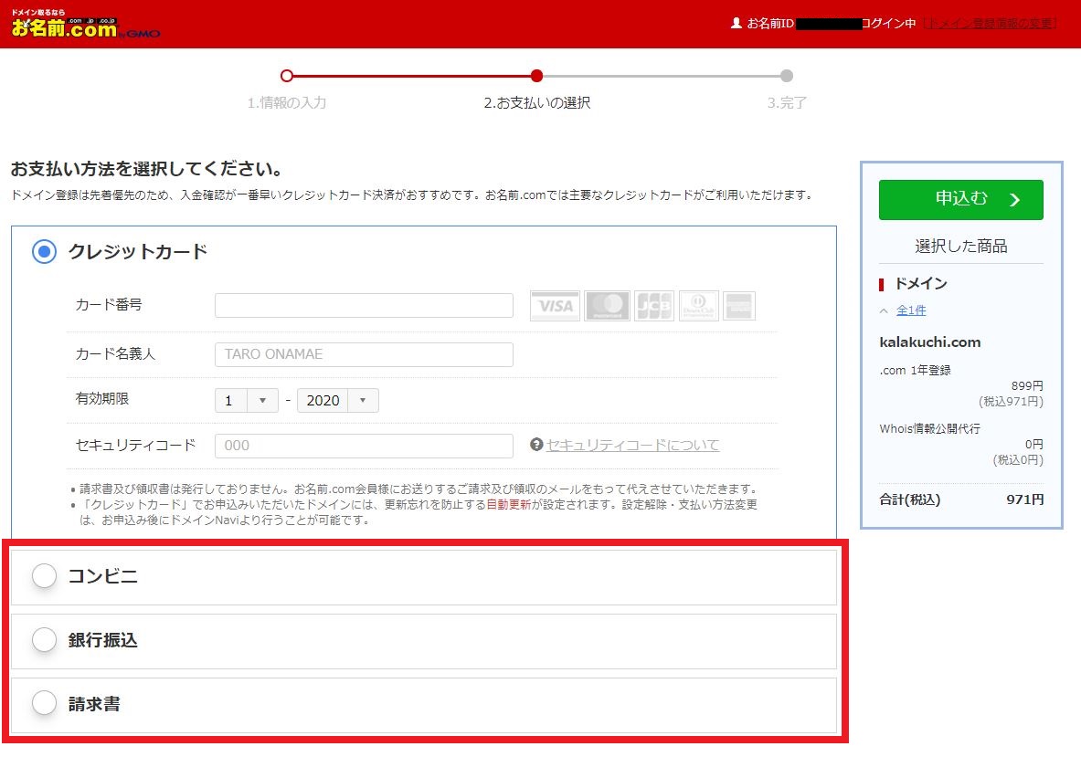Select the 請求書 payment option
The height and width of the screenshot is (757, 1081).
tap(44, 703)
